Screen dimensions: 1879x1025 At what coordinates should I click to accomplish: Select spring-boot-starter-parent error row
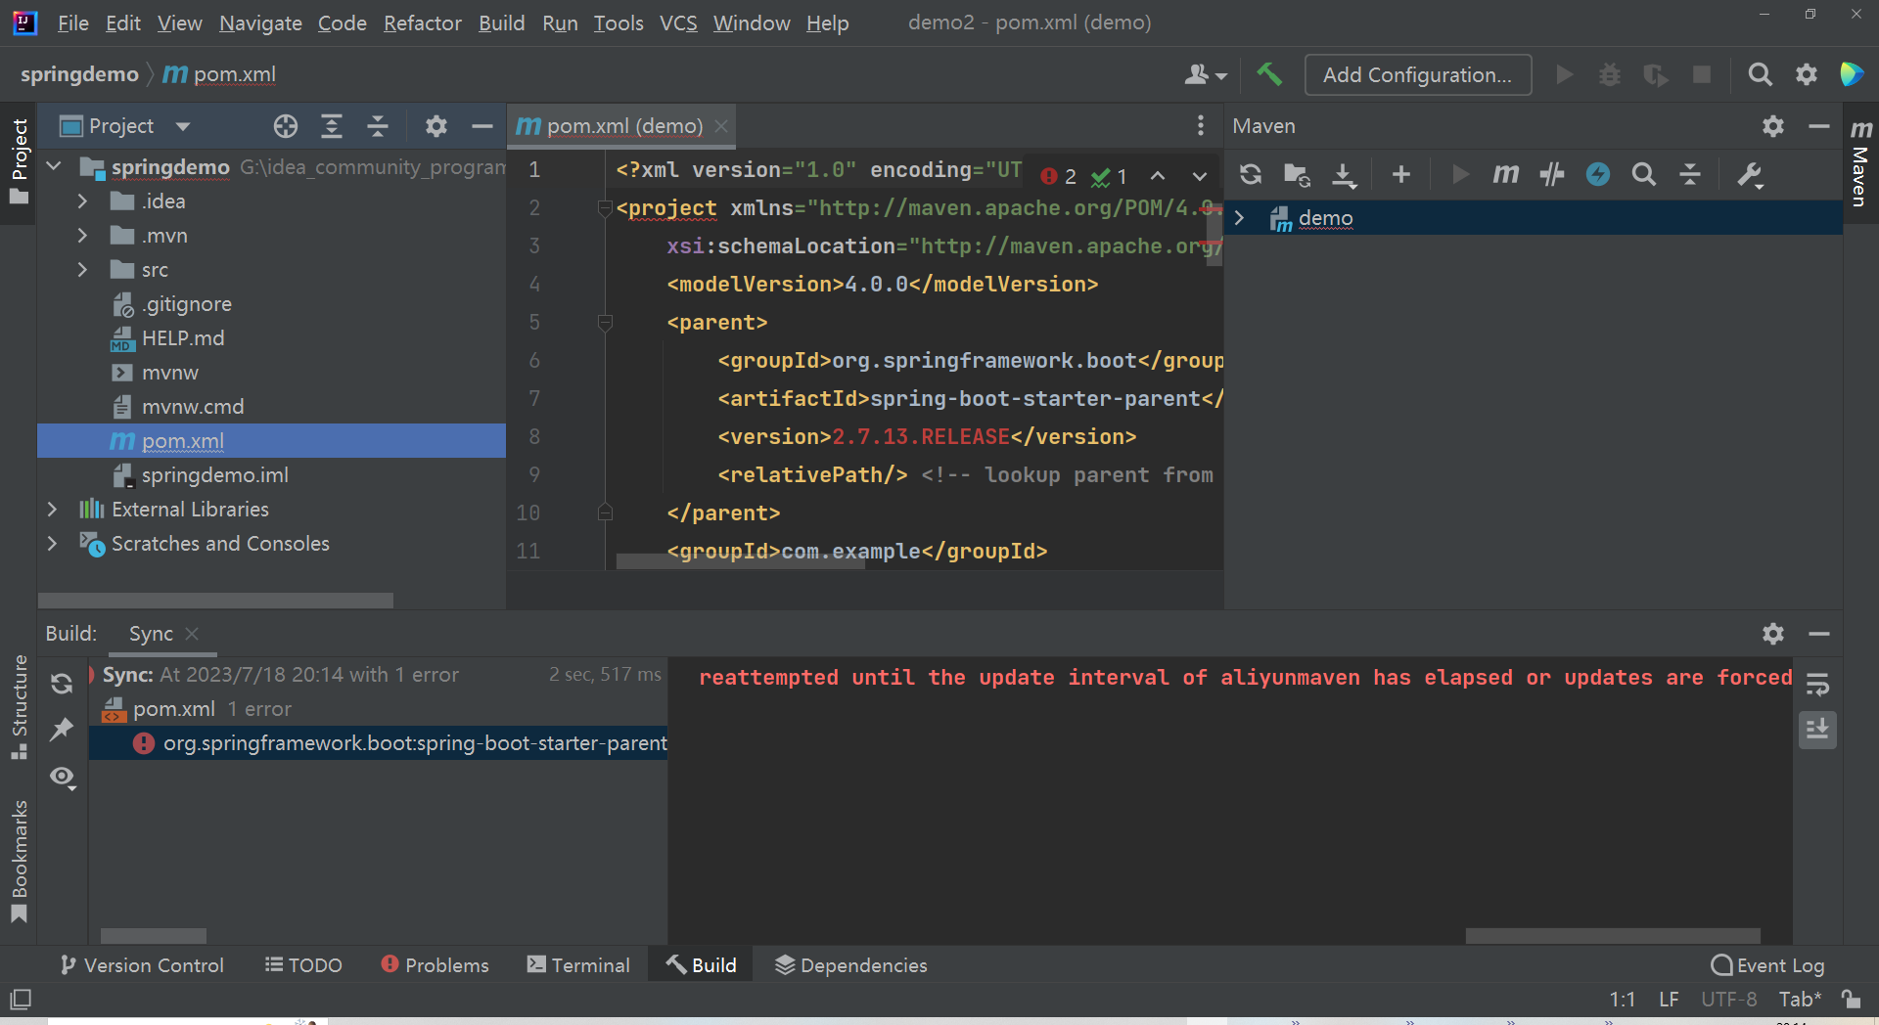pos(378,743)
